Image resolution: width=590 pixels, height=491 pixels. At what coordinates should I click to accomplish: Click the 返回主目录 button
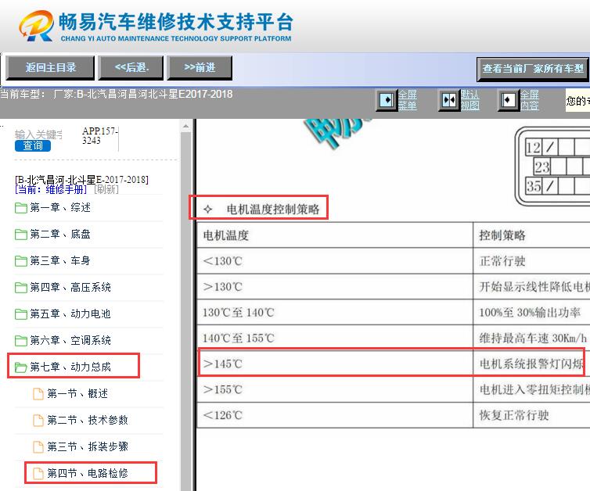coord(50,68)
